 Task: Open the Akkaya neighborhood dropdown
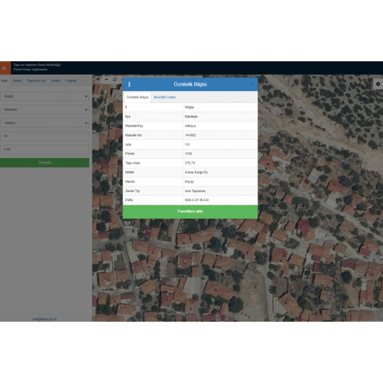pos(45,123)
